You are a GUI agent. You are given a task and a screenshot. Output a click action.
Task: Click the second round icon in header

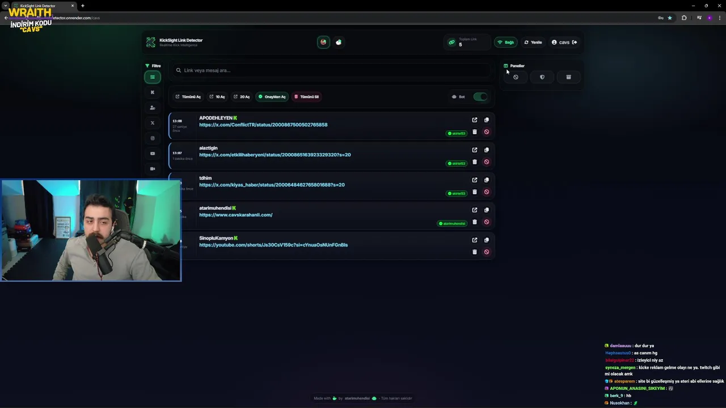pos(339,42)
